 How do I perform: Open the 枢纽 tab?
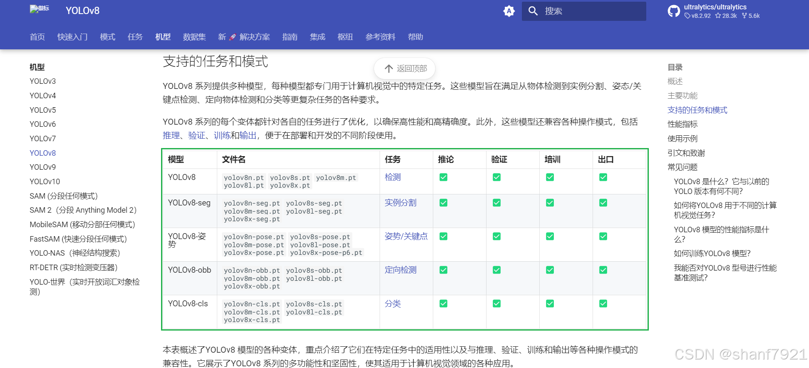(x=345, y=37)
